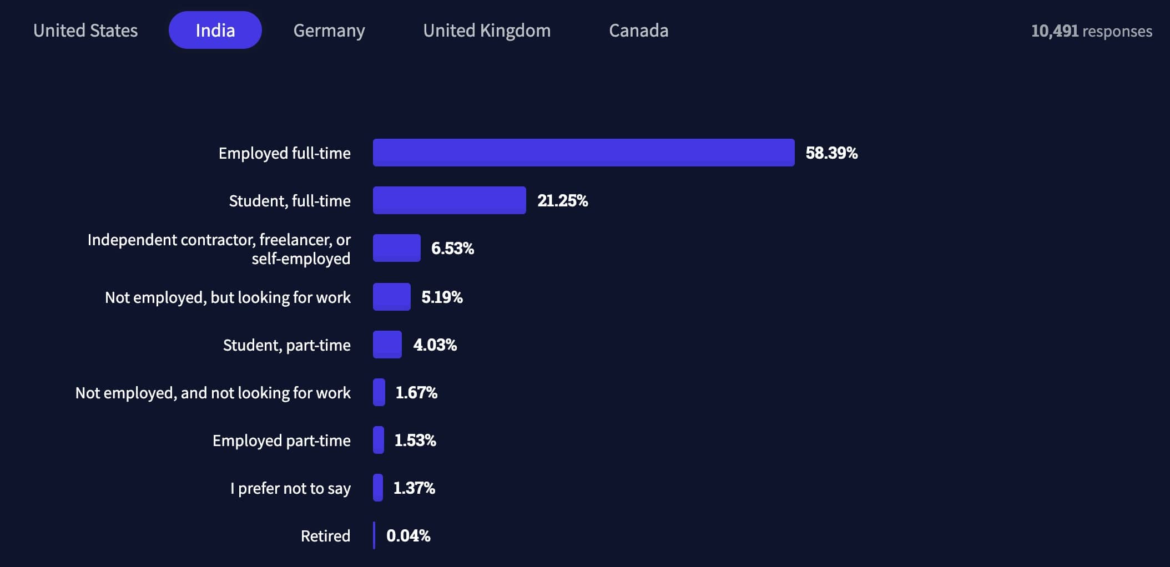Select the India tab
The image size is (1170, 567).
215,31
